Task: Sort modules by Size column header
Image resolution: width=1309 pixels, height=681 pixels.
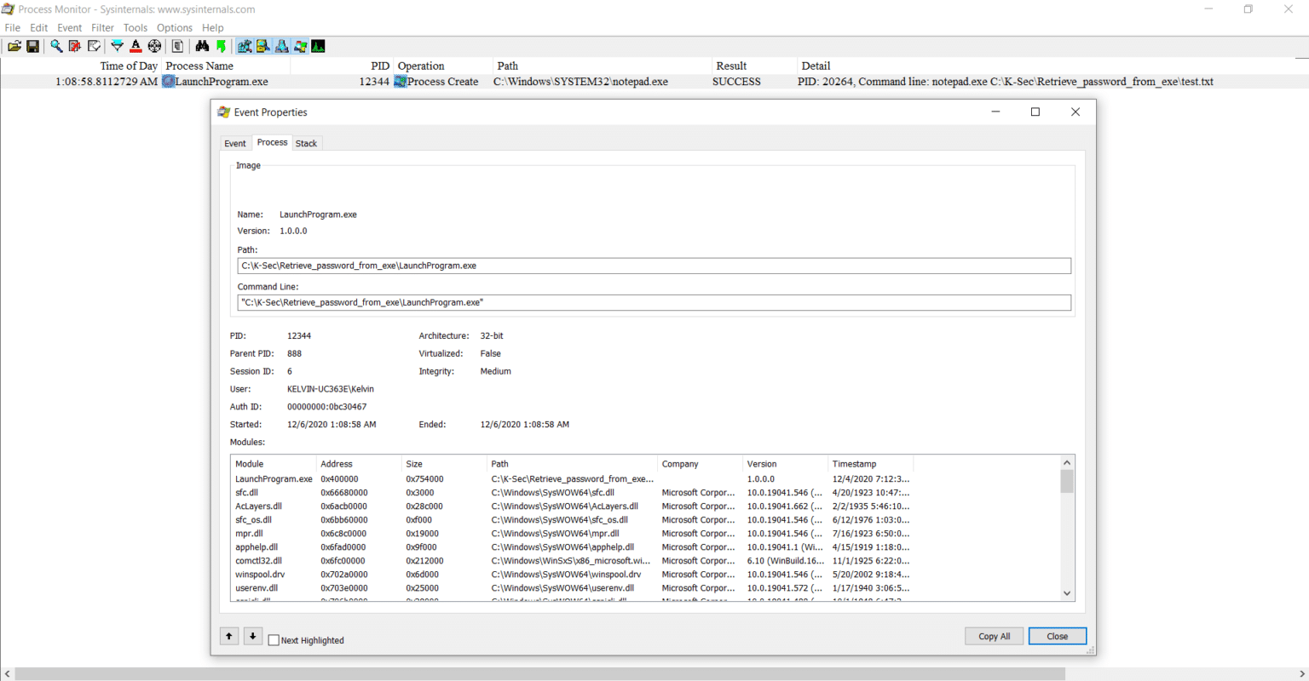Action: [x=444, y=464]
